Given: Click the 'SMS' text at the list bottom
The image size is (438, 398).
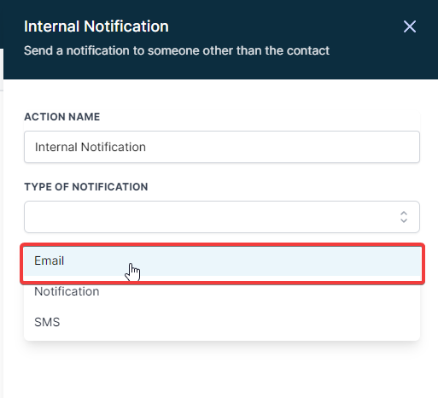Looking at the screenshot, I should [x=47, y=322].
